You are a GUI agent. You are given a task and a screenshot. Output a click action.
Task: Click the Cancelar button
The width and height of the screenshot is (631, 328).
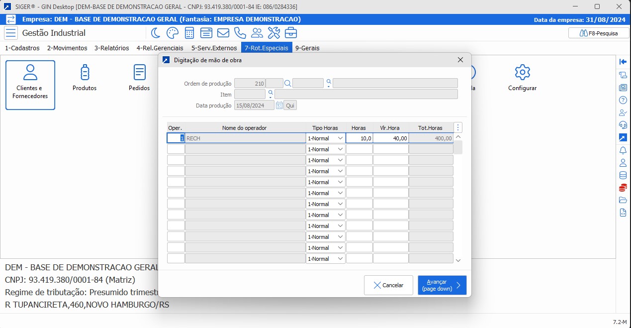click(x=388, y=285)
